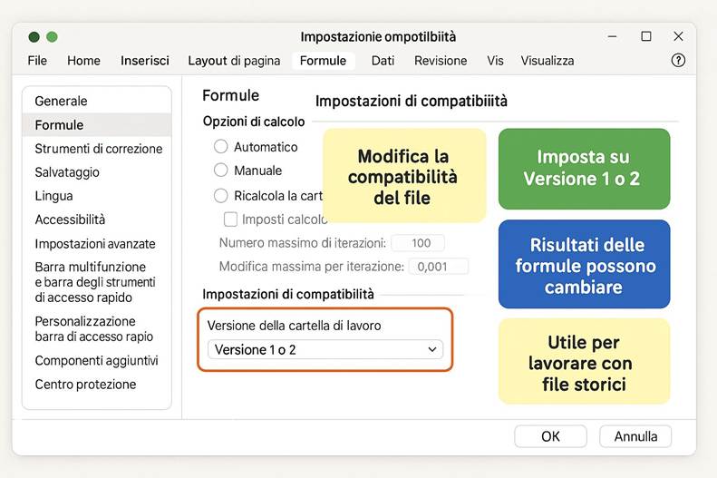Open the Inserisci ribbon tab
The width and height of the screenshot is (717, 478).
click(x=145, y=61)
